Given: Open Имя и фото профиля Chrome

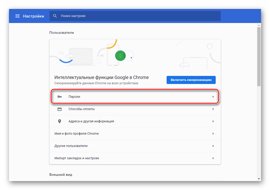Looking at the screenshot, I should 135,134.
